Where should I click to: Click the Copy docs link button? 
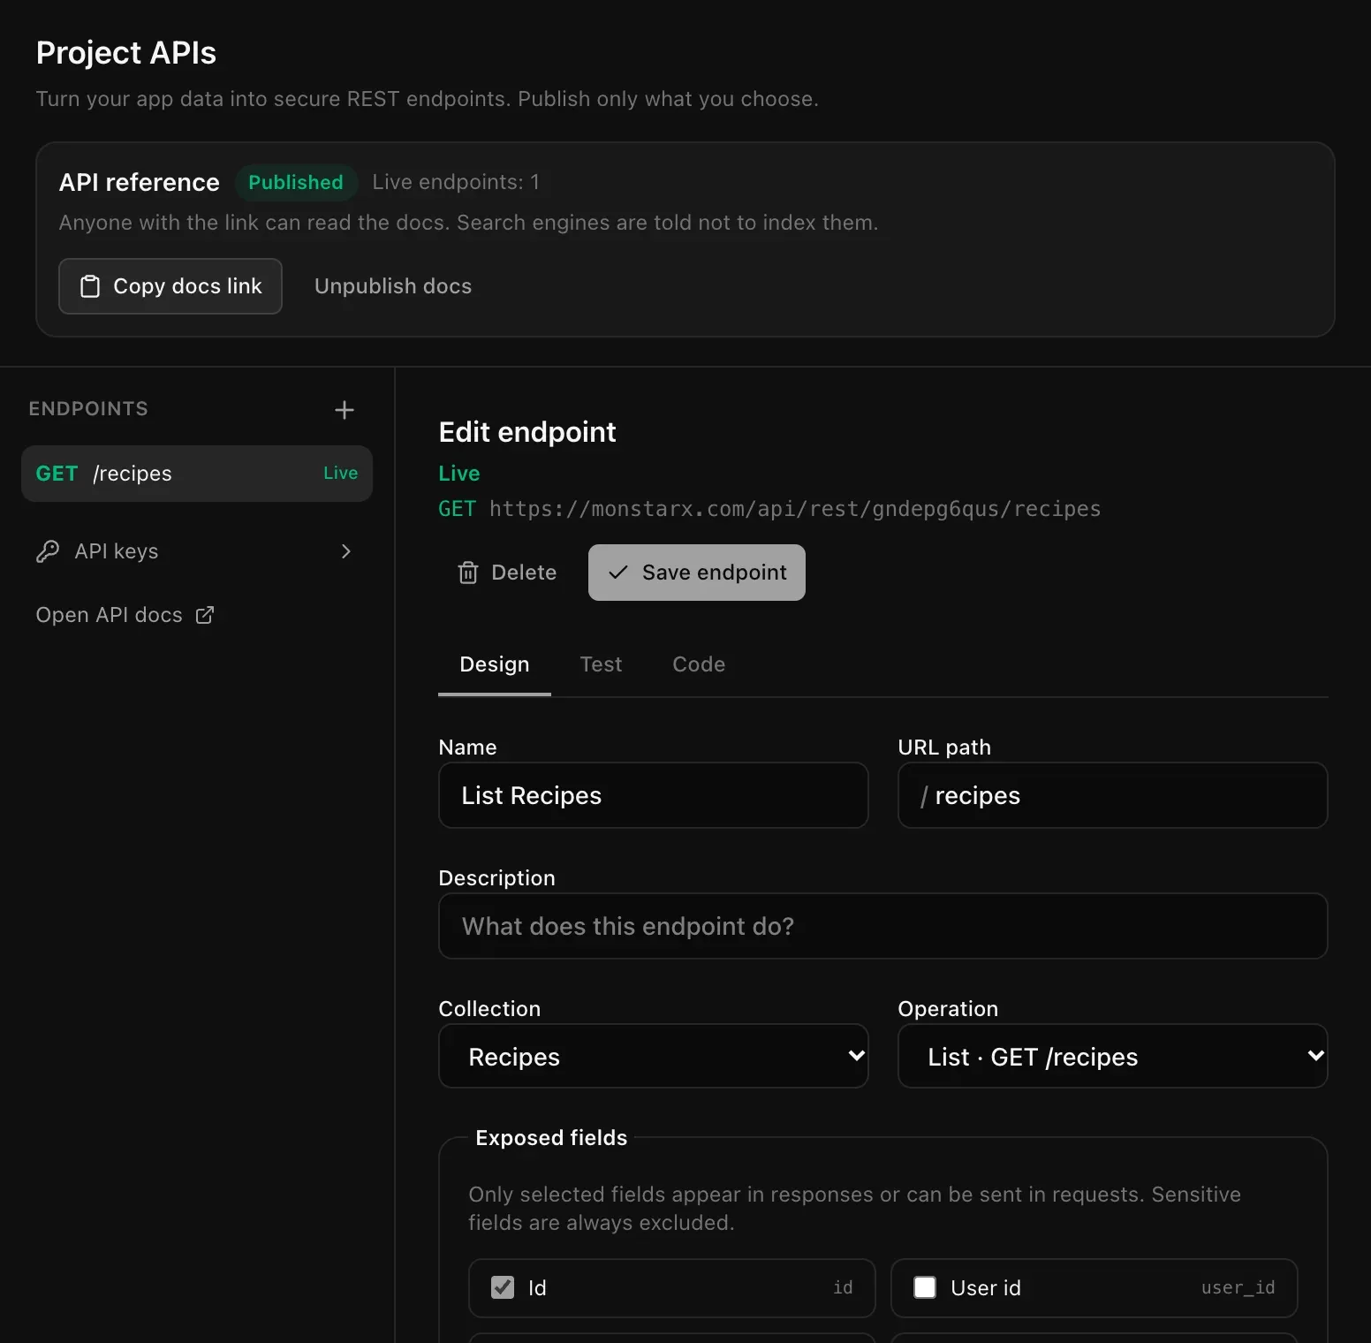pyautogui.click(x=170, y=286)
